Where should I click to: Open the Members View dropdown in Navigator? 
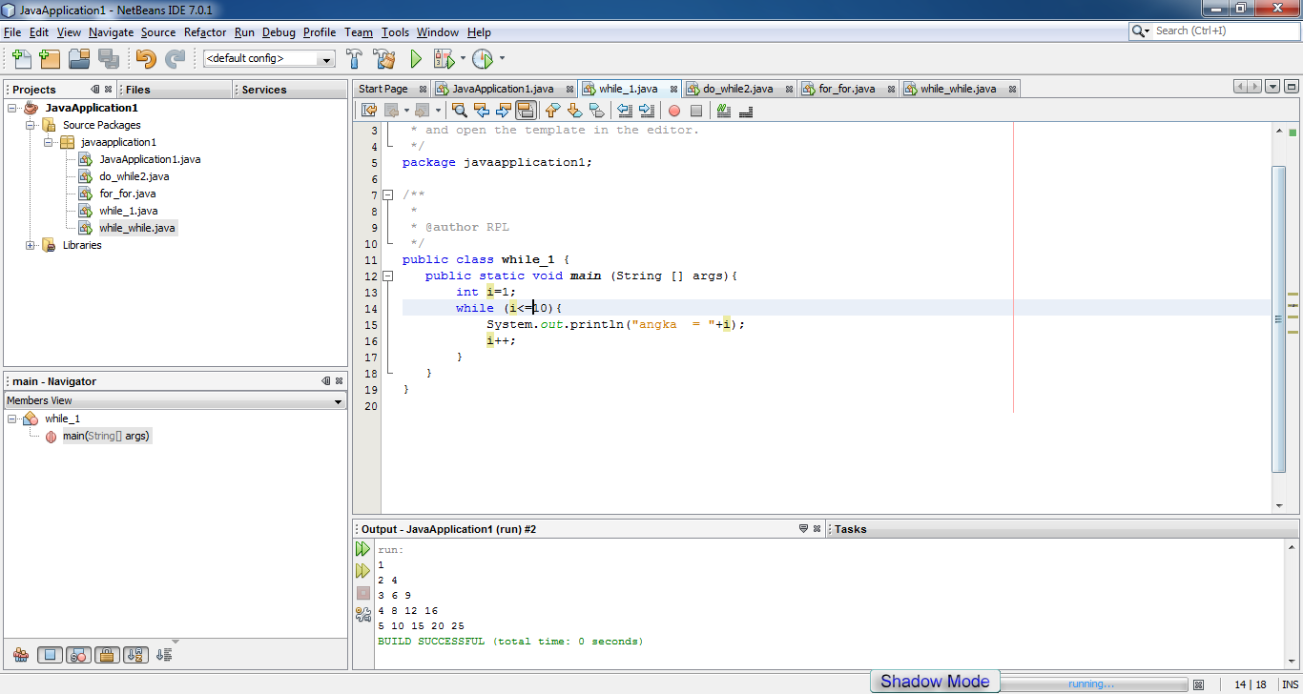337,399
